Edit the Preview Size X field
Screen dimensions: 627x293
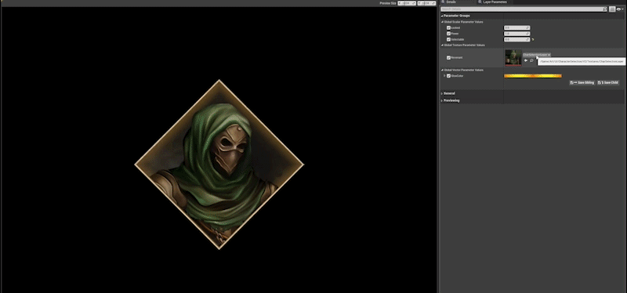(x=407, y=3)
